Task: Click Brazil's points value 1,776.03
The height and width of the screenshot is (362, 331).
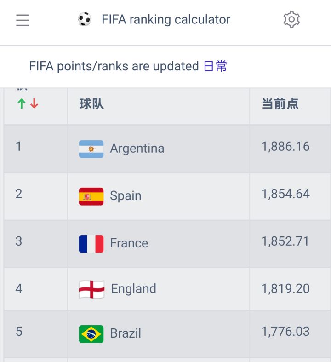Action: 285,332
